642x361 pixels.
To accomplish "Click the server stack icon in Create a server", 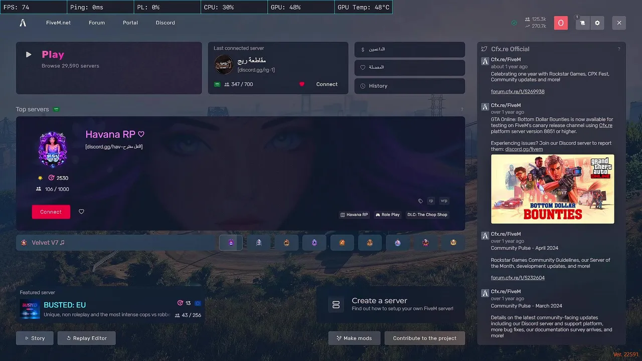I will (x=336, y=305).
